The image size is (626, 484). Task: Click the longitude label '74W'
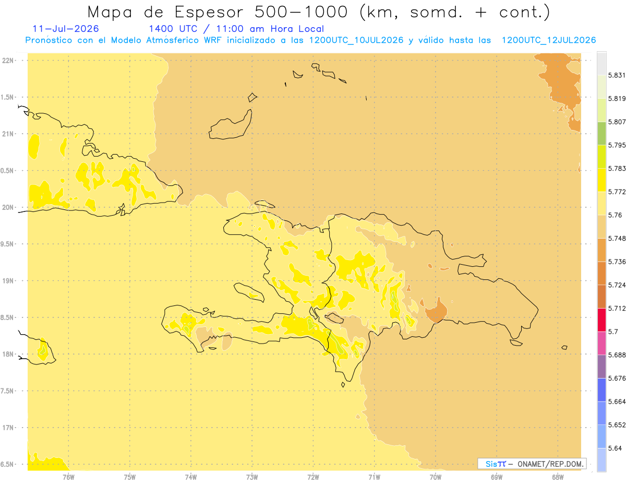(x=191, y=477)
